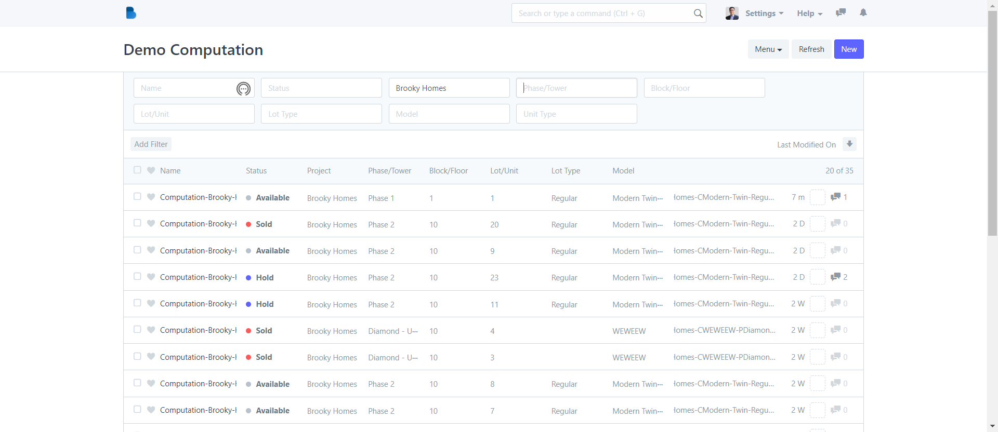This screenshot has height=432, width=998.
Task: Click the user avatar picture
Action: [732, 14]
